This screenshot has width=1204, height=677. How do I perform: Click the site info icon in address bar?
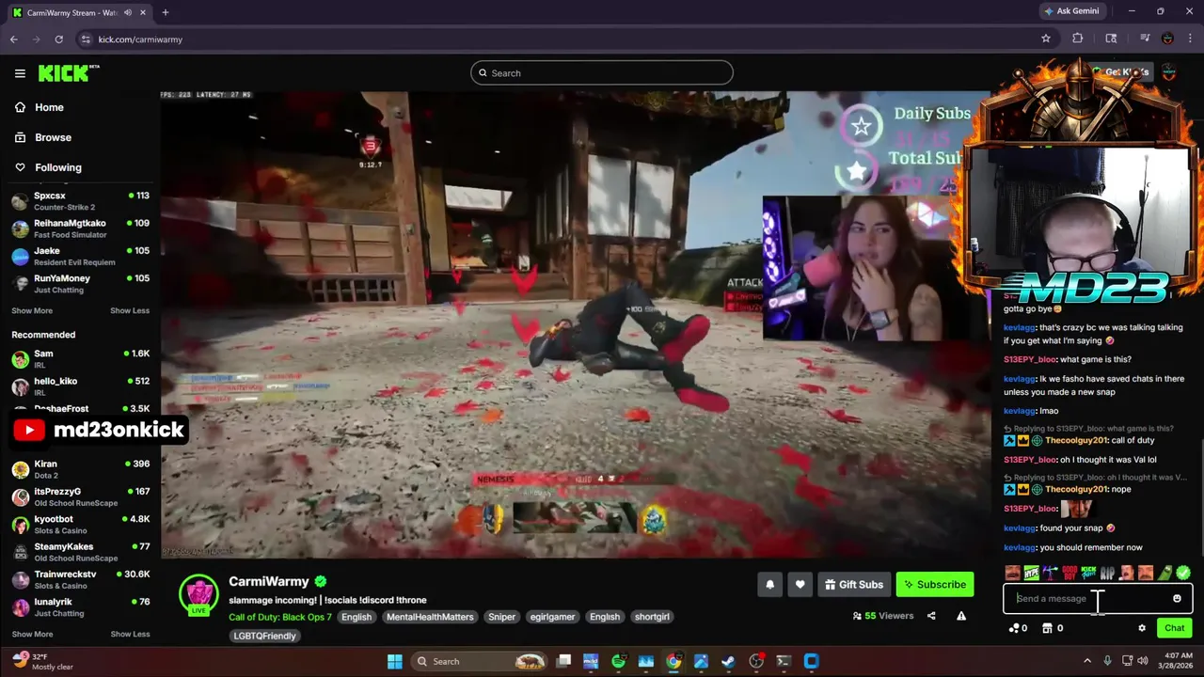(x=86, y=39)
